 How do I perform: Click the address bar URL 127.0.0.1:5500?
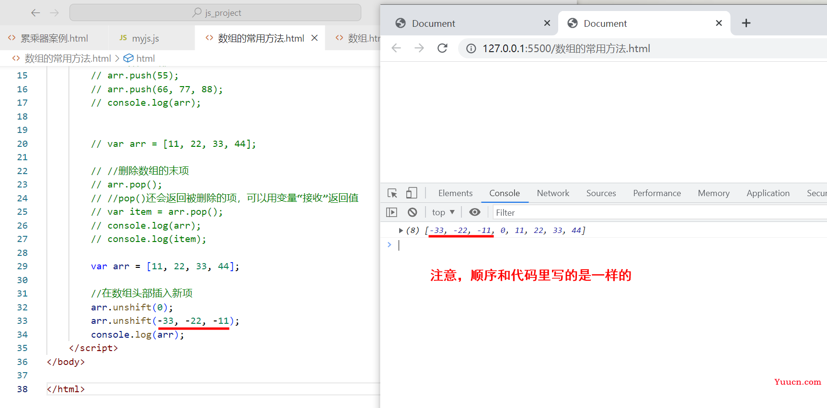[x=566, y=48]
